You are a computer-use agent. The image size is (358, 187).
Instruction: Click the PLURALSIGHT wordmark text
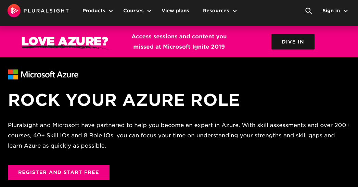tap(46, 11)
